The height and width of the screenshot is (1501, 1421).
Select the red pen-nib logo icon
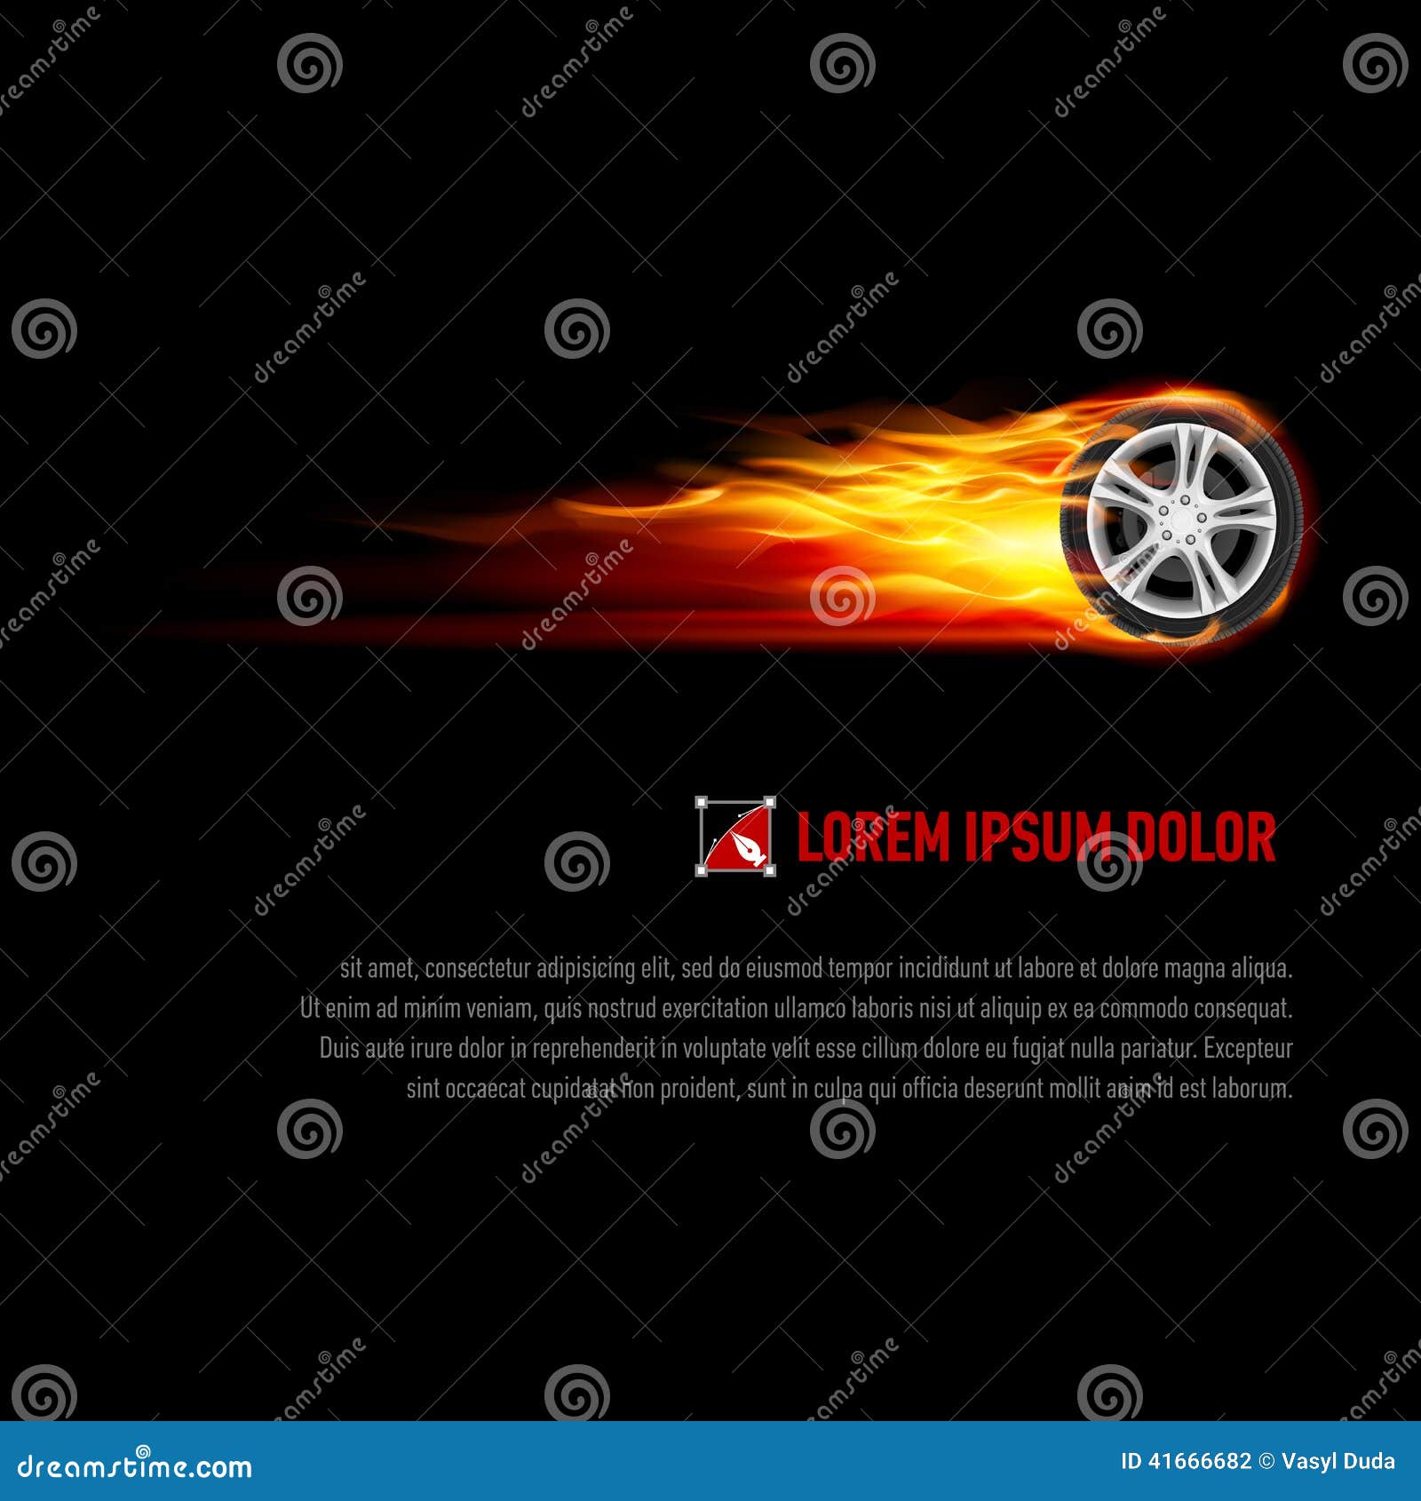(x=749, y=848)
